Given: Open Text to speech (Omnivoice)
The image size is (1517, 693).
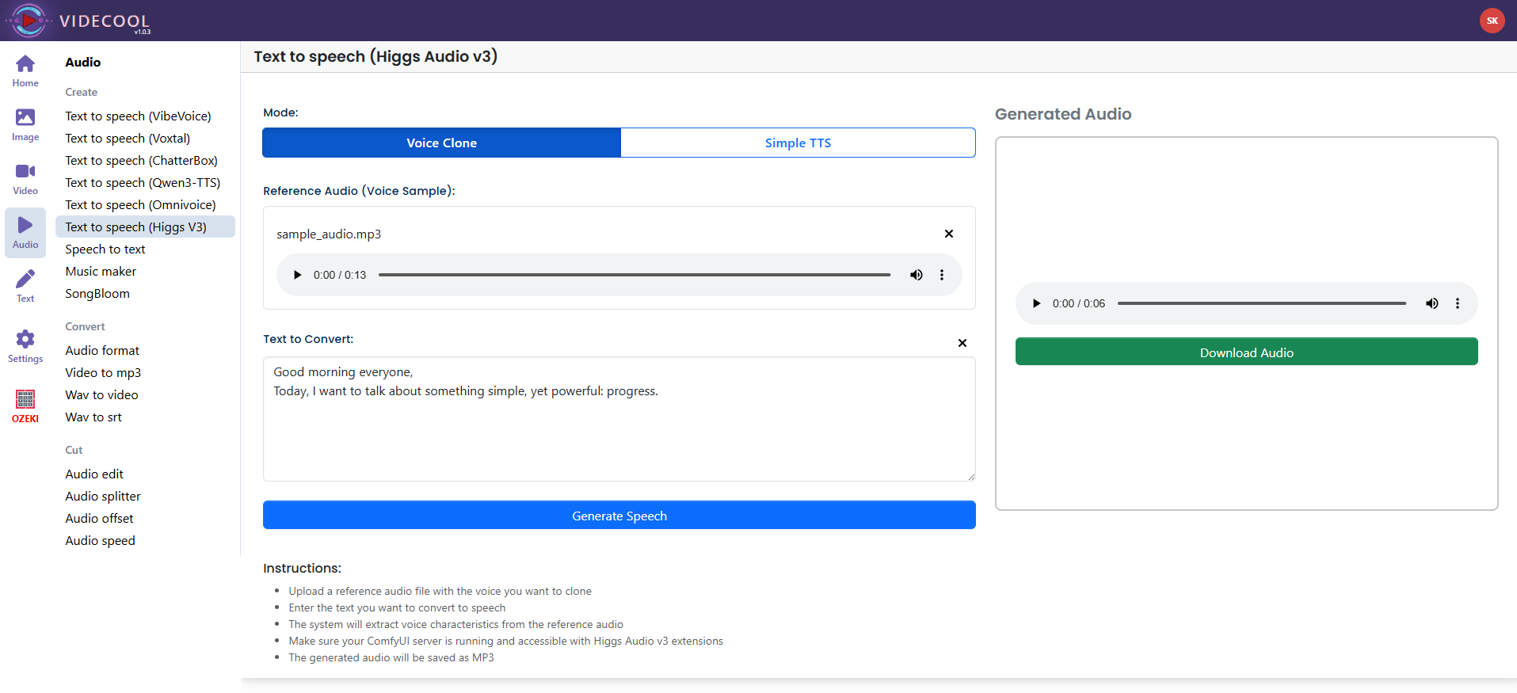Looking at the screenshot, I should coord(140,204).
